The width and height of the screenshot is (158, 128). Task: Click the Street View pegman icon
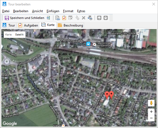coord(151,103)
